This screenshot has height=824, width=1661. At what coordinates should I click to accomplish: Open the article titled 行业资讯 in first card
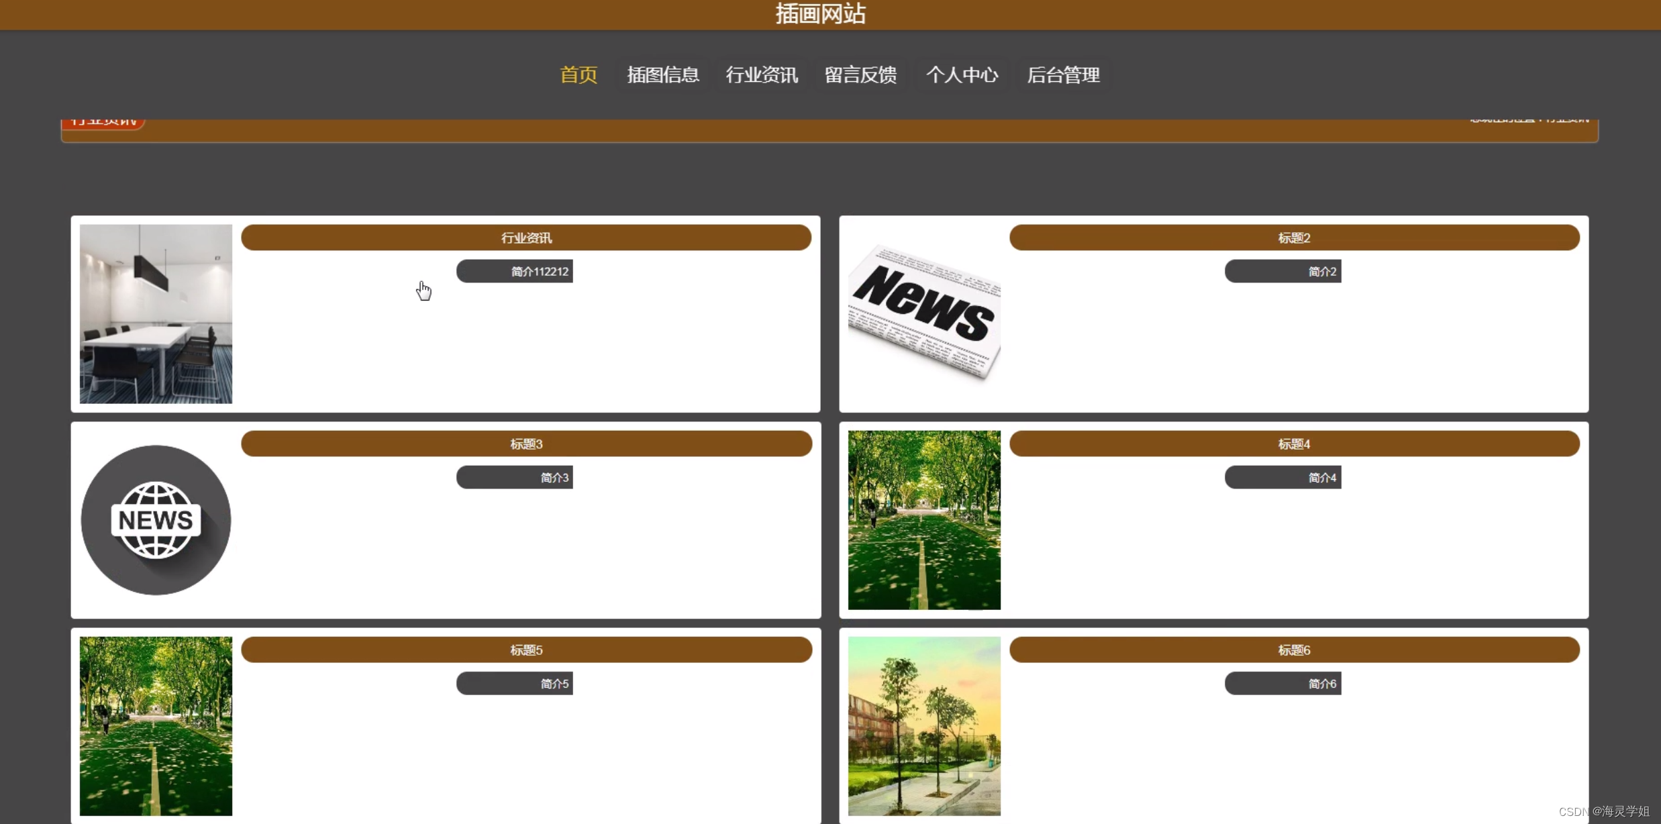pyautogui.click(x=526, y=238)
